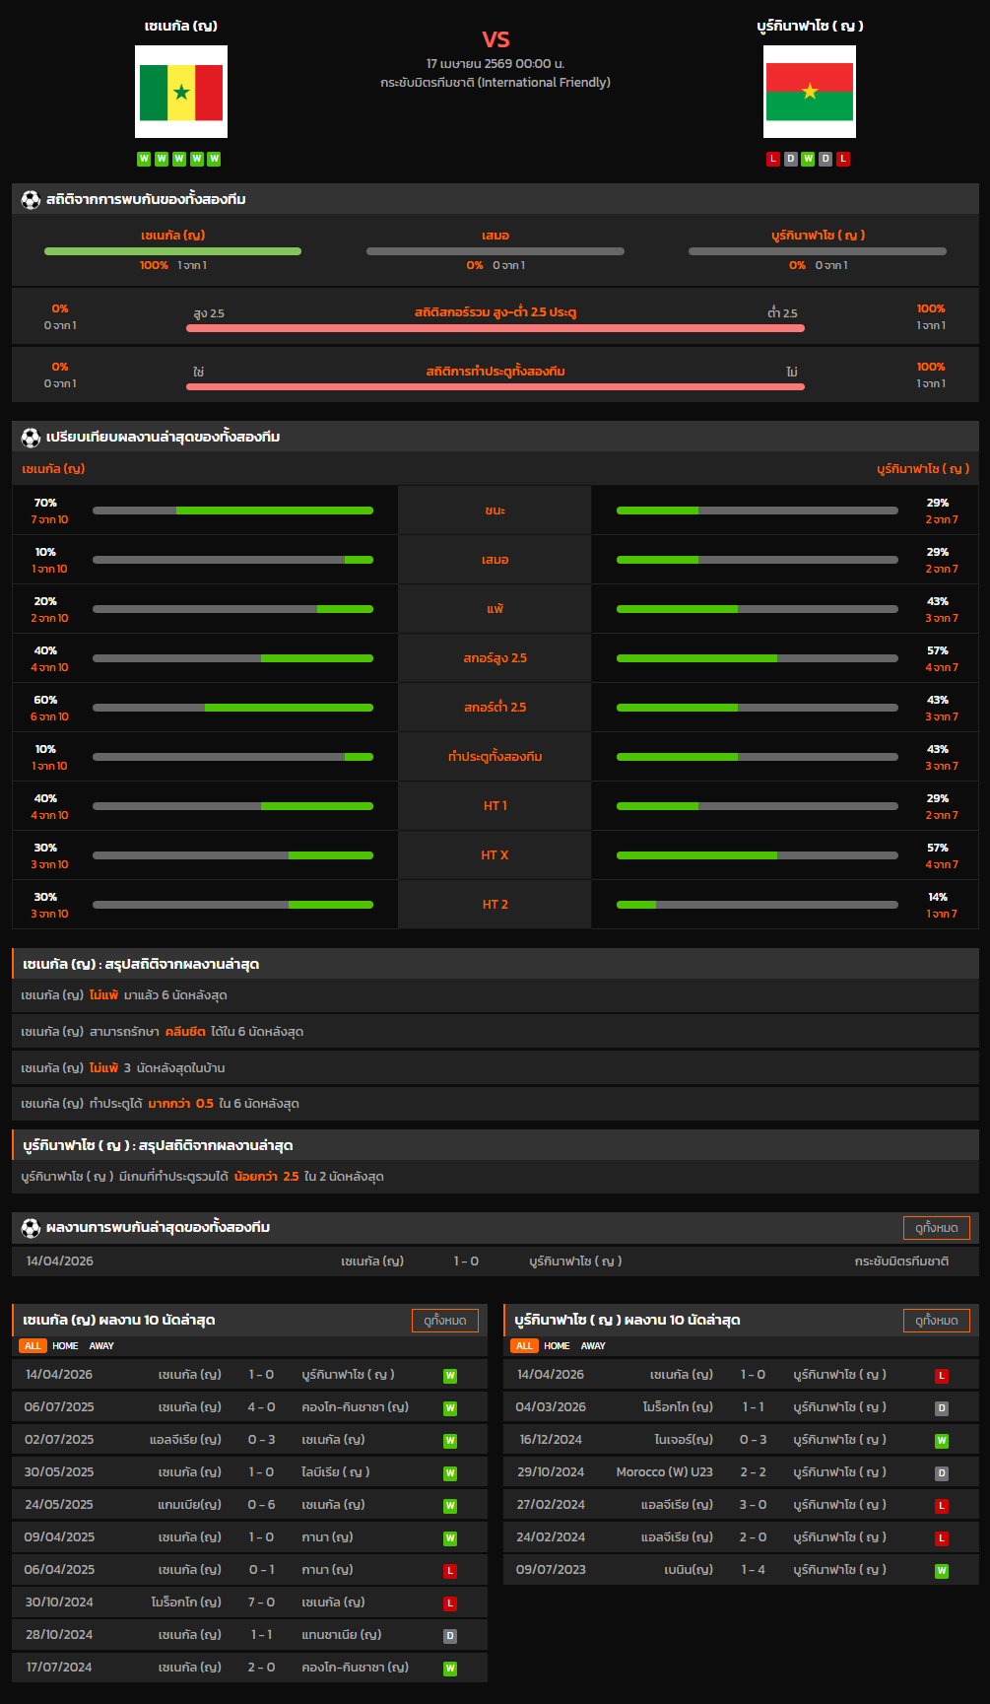Click W result badge for 14/04/2026 Senegal match
The height and width of the screenshot is (1704, 990).
(x=450, y=1376)
